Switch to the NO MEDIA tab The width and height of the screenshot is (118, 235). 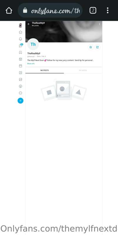83,70
